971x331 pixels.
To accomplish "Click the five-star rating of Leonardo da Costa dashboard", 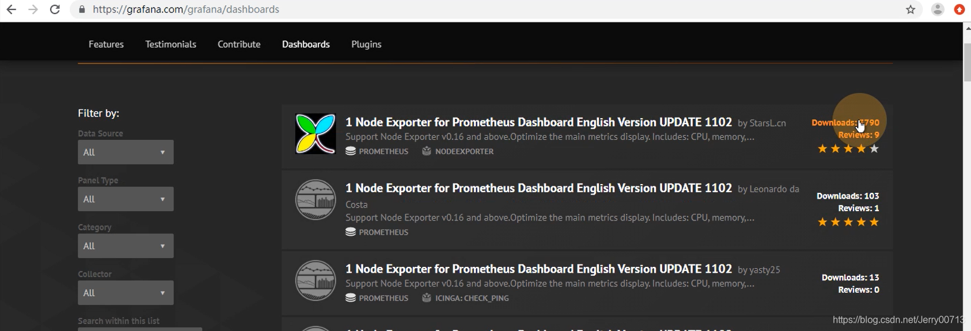I will click(848, 222).
